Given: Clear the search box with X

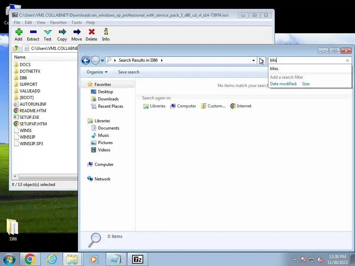Looking at the screenshot, I should [347, 60].
